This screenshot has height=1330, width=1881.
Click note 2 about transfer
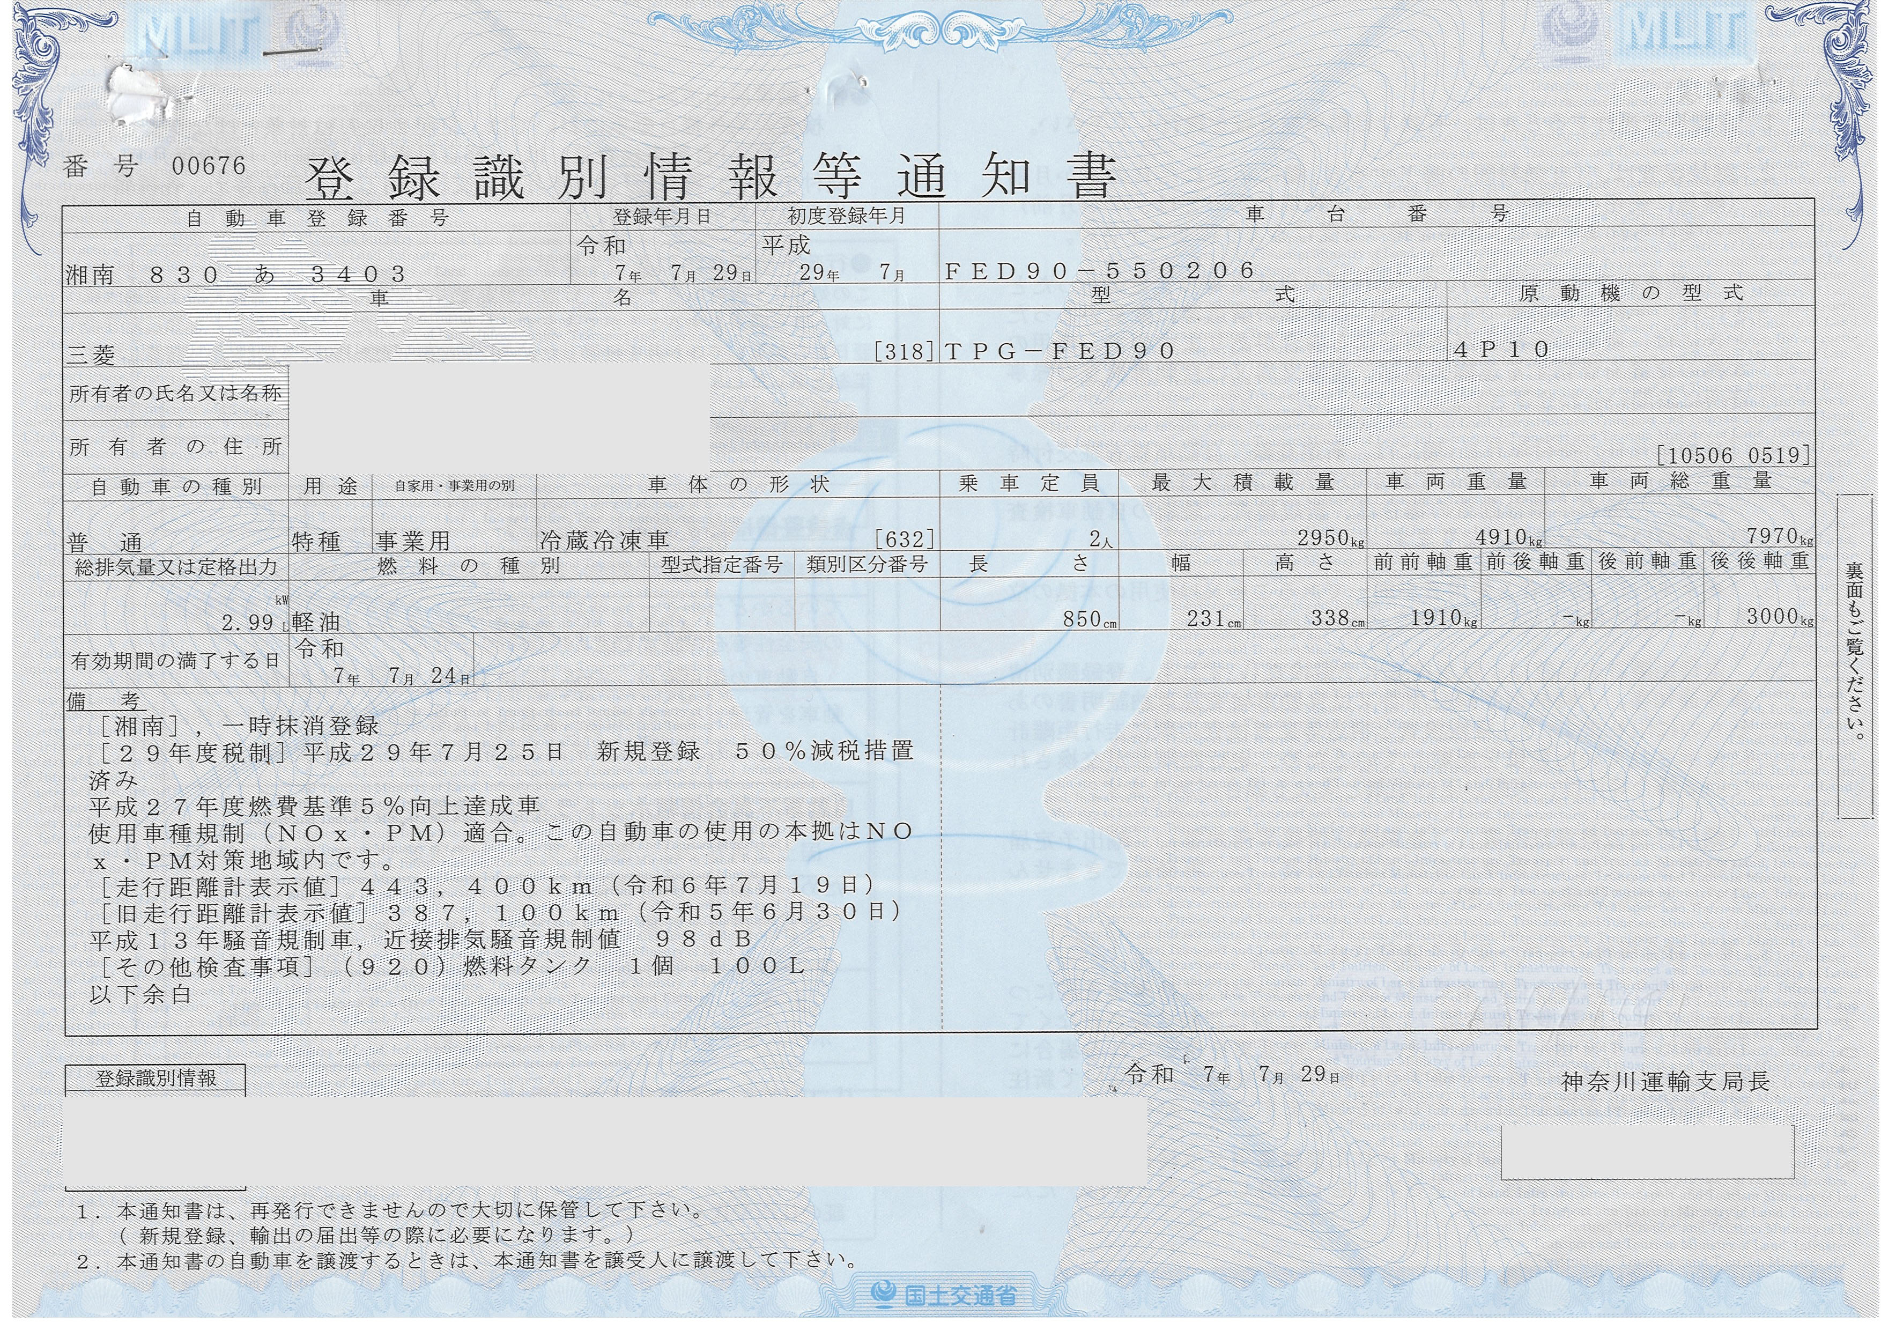point(467,1260)
